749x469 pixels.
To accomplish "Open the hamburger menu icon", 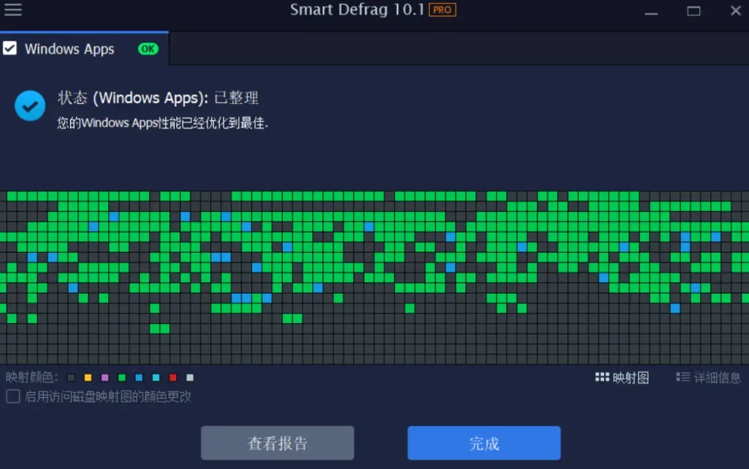I will click(13, 10).
